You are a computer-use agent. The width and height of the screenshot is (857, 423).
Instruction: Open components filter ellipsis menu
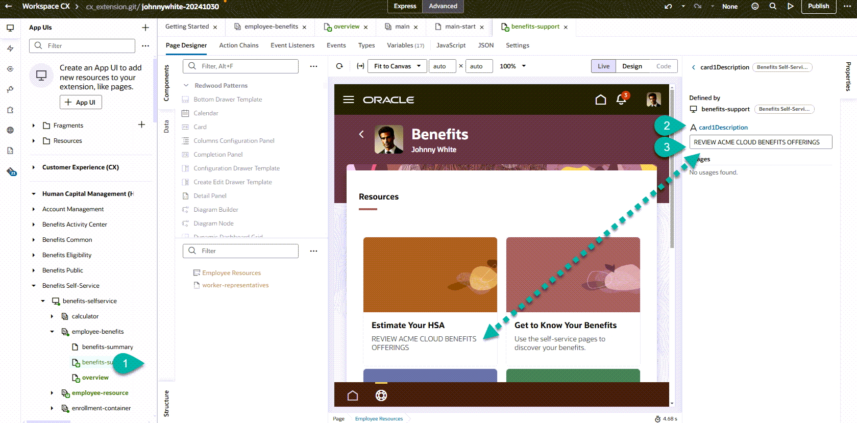tap(313, 66)
